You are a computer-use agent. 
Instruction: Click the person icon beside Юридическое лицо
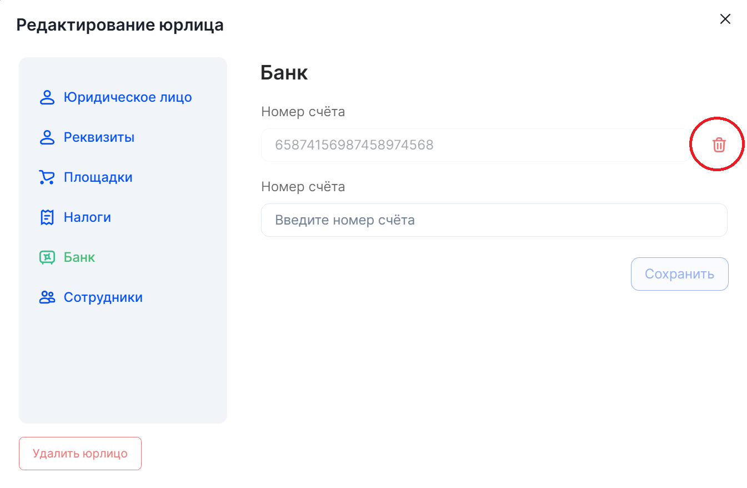[47, 97]
